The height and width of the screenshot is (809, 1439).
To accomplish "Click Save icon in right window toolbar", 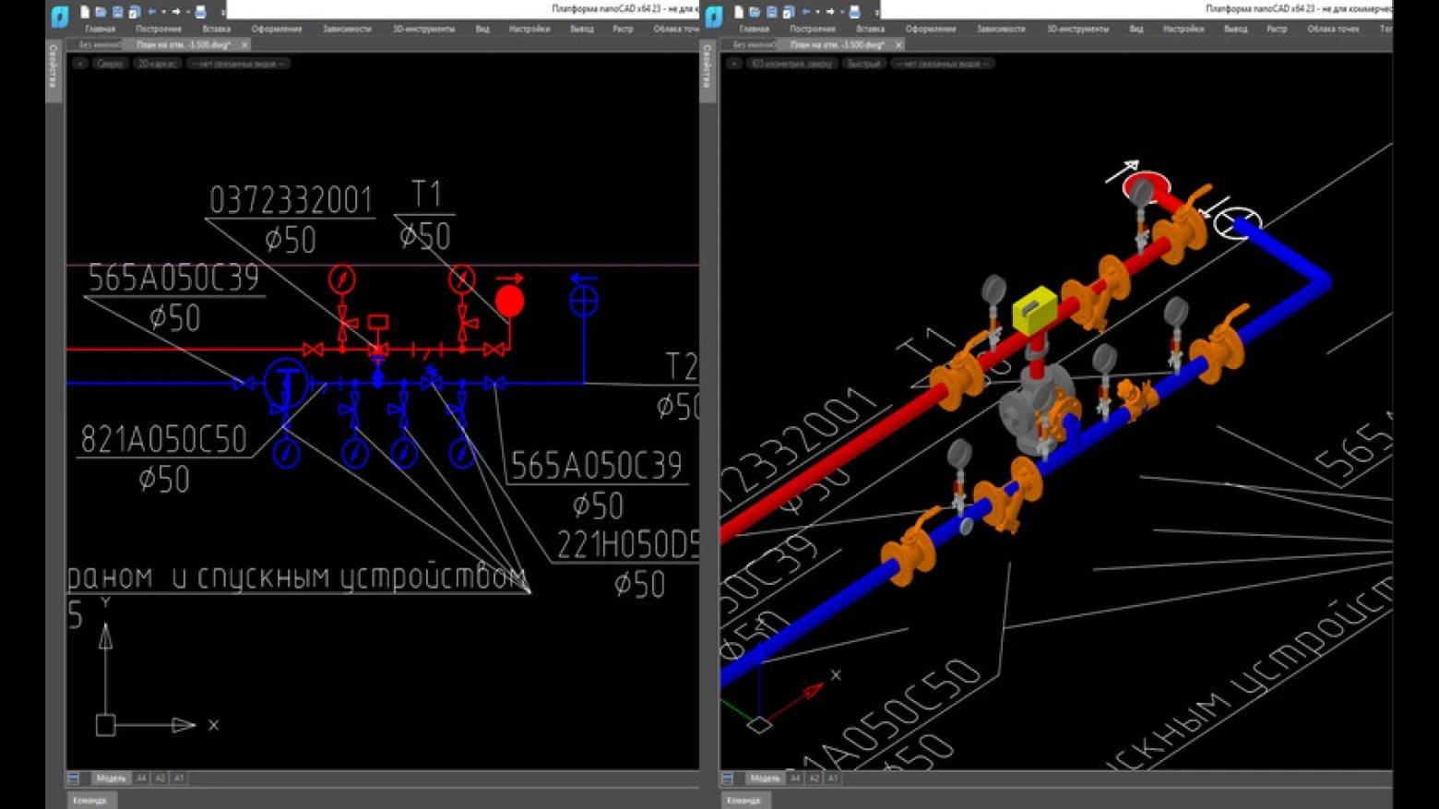I will point(771,12).
